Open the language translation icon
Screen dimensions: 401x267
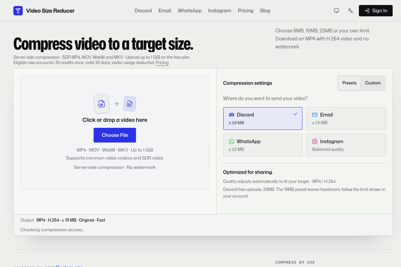coord(351,11)
